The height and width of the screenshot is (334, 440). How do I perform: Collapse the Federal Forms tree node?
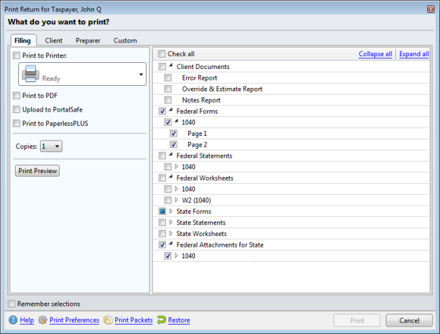pos(171,111)
